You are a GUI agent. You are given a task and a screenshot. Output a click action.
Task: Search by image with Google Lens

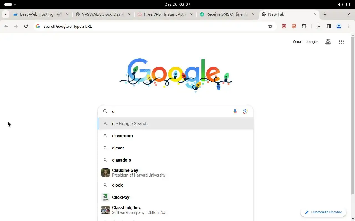pos(245,111)
